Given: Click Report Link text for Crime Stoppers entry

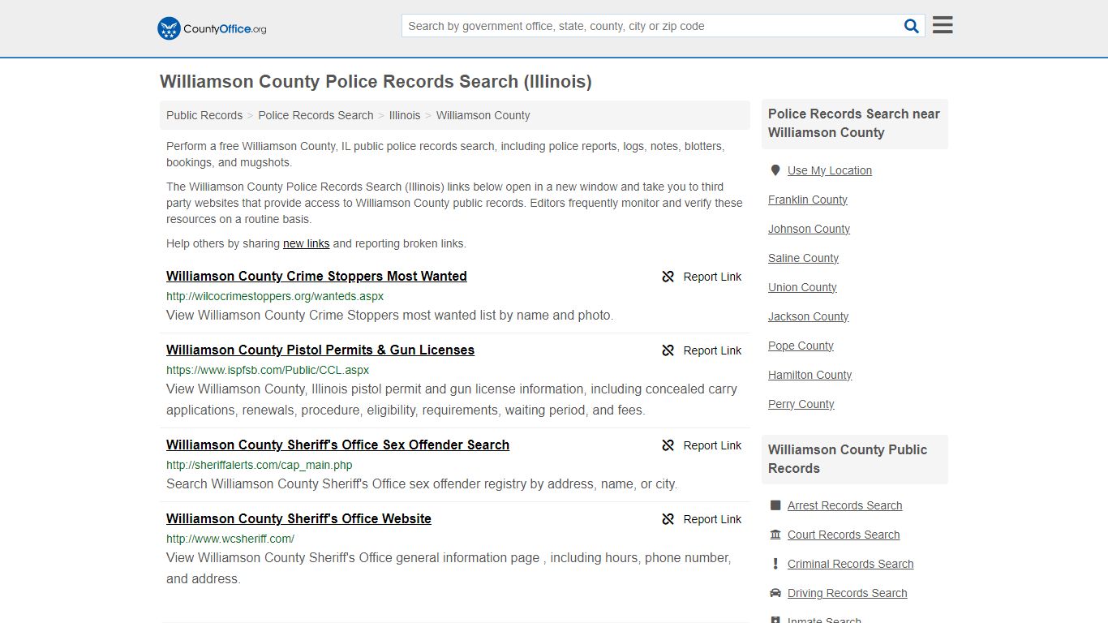Looking at the screenshot, I should point(712,277).
